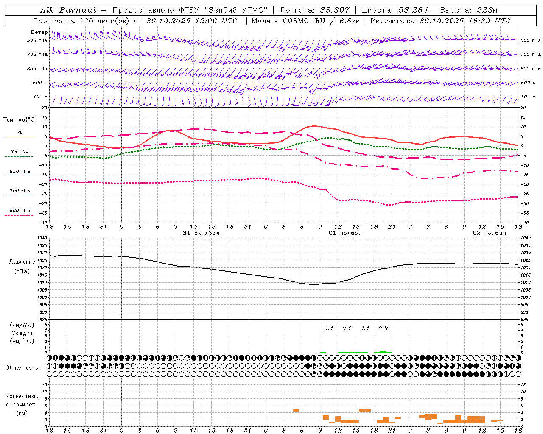Image resolution: width=543 pixels, height=434 pixels.
Task: Click the 'Облачность' cloud cover label
Action: pos(22,368)
